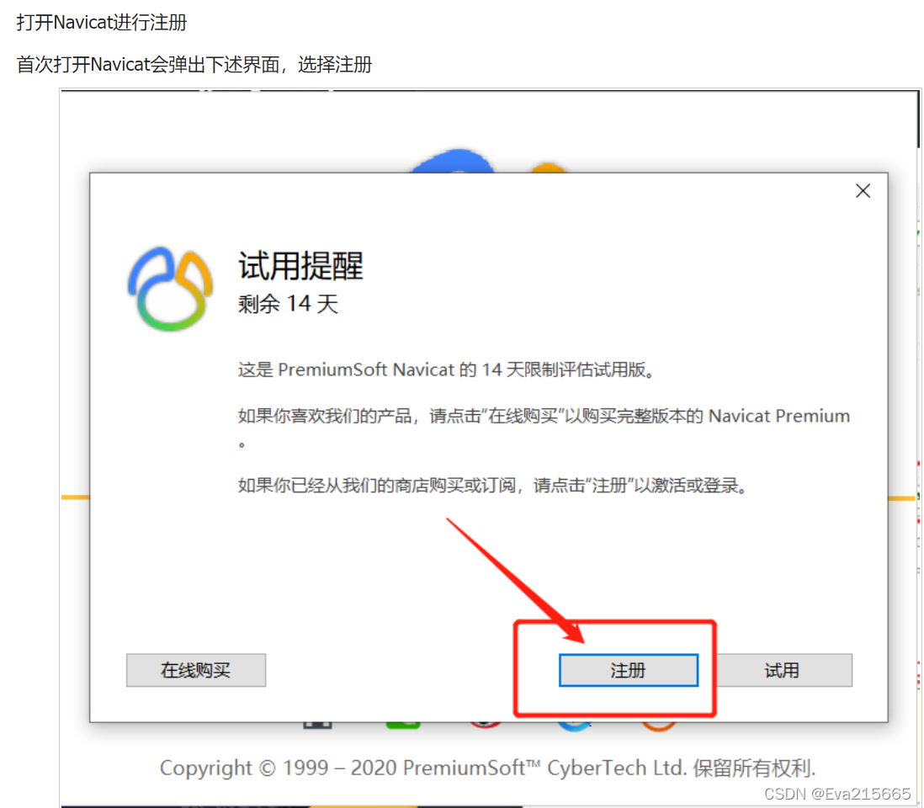Click the 试用提醒 dialog heading

tap(300, 266)
